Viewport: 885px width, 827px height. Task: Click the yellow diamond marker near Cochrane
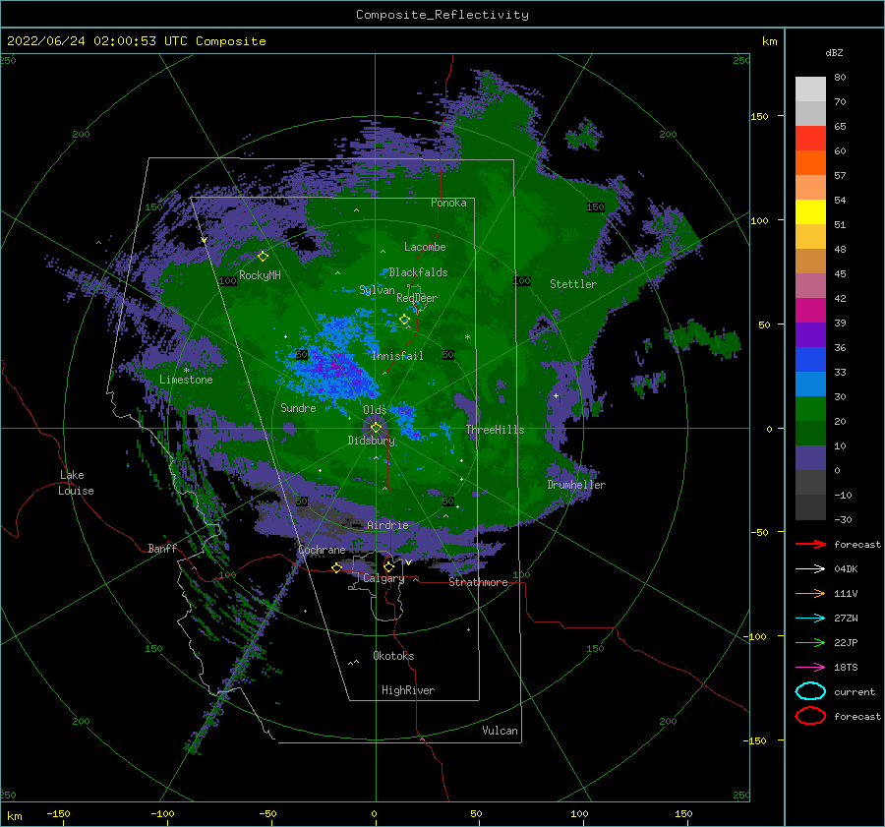[x=336, y=567]
